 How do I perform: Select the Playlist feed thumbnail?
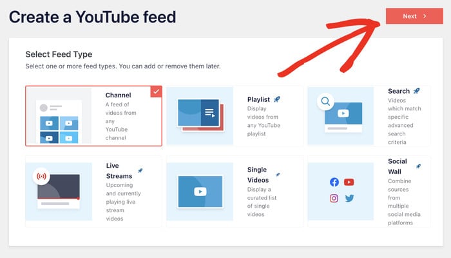pos(200,115)
